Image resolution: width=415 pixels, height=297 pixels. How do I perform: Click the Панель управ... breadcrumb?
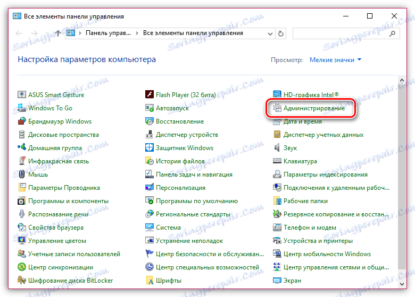108,33
